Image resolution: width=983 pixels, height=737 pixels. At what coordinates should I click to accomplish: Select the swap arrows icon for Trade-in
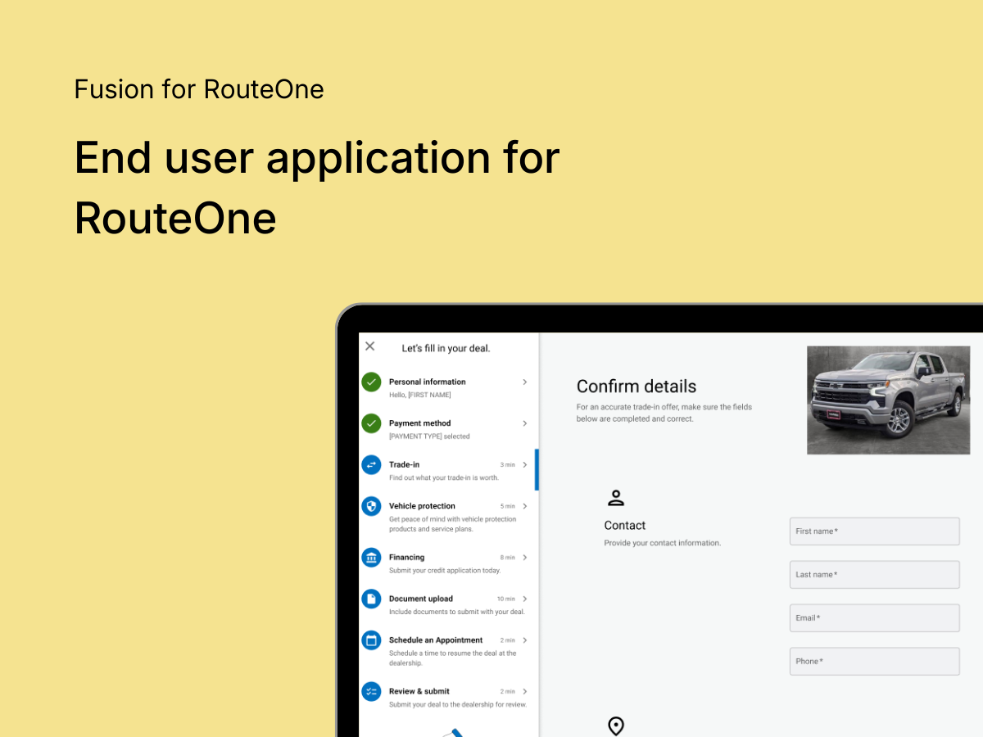(371, 464)
